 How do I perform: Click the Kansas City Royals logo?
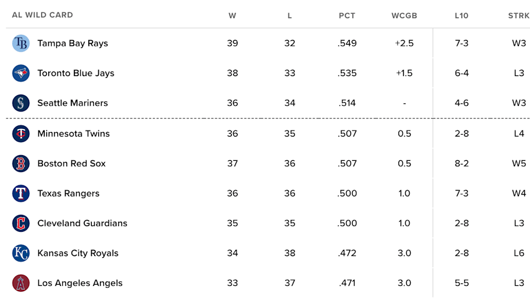pos(20,253)
